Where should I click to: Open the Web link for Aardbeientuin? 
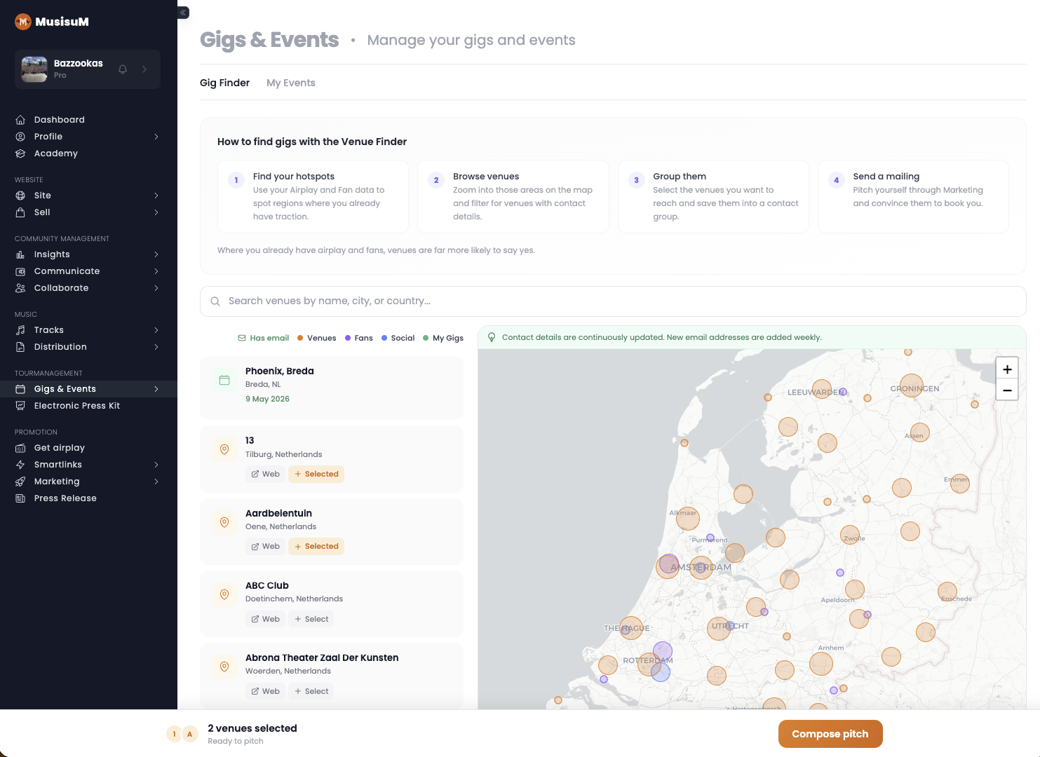(x=265, y=546)
